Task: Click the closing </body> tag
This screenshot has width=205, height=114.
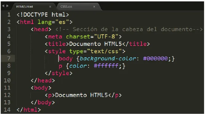Action: click(43, 102)
